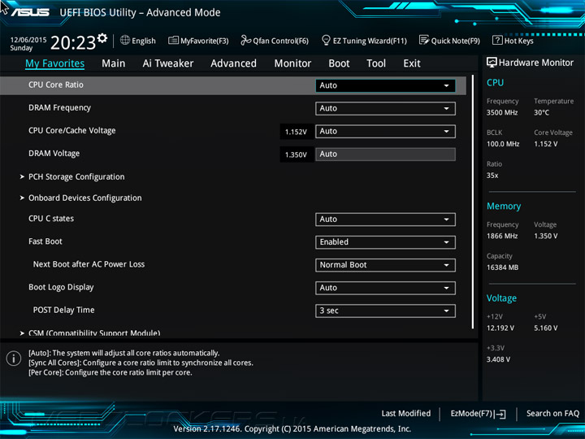Click the 1866 MHz memory frequency value
This screenshot has width=585, height=439.
[502, 237]
